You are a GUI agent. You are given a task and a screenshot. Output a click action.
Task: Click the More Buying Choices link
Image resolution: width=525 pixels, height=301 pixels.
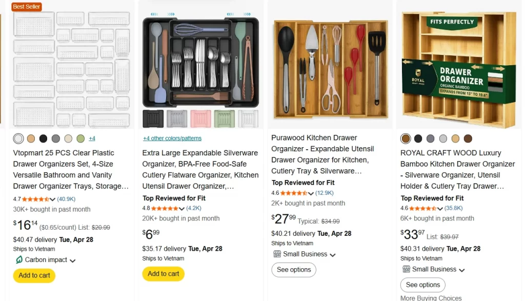(431, 297)
